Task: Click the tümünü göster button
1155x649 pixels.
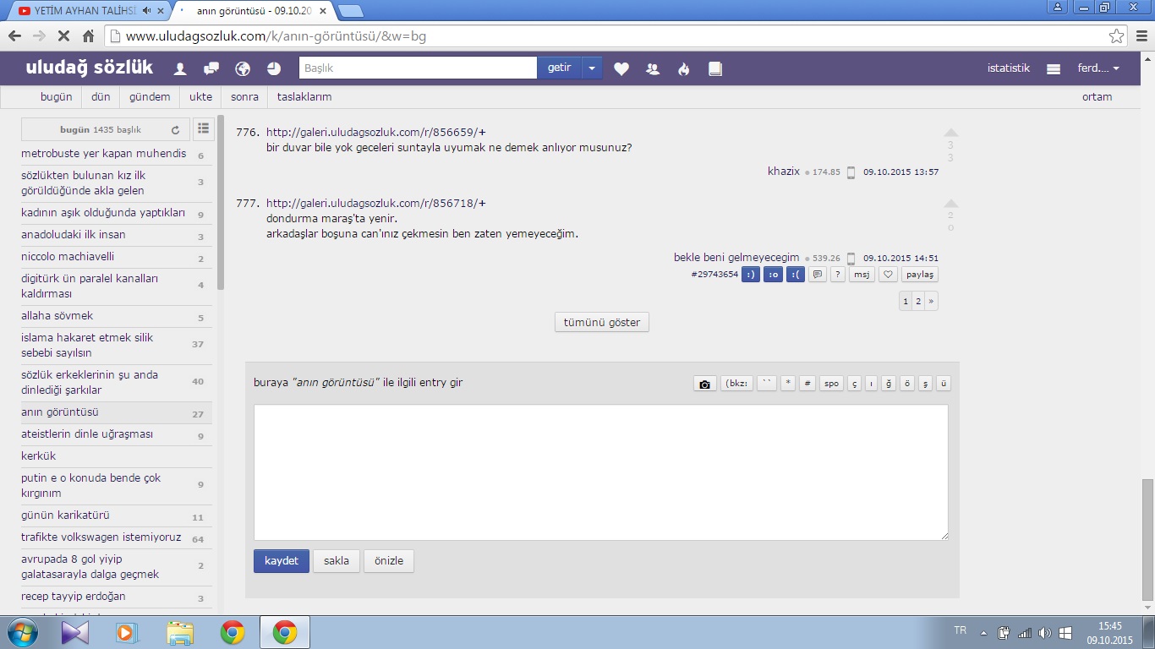Action: (x=602, y=322)
